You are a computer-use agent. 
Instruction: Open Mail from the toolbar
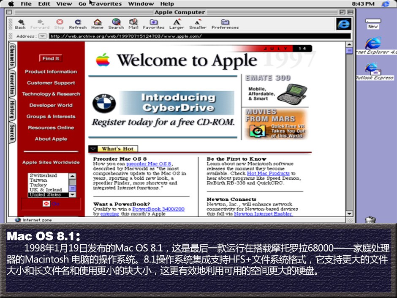133,24
